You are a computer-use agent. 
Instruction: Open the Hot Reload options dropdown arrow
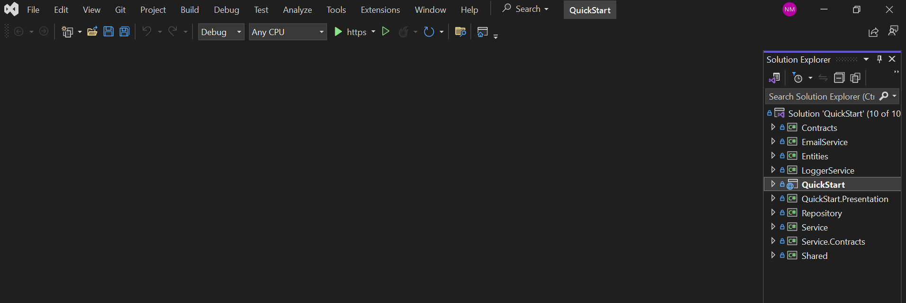point(415,32)
